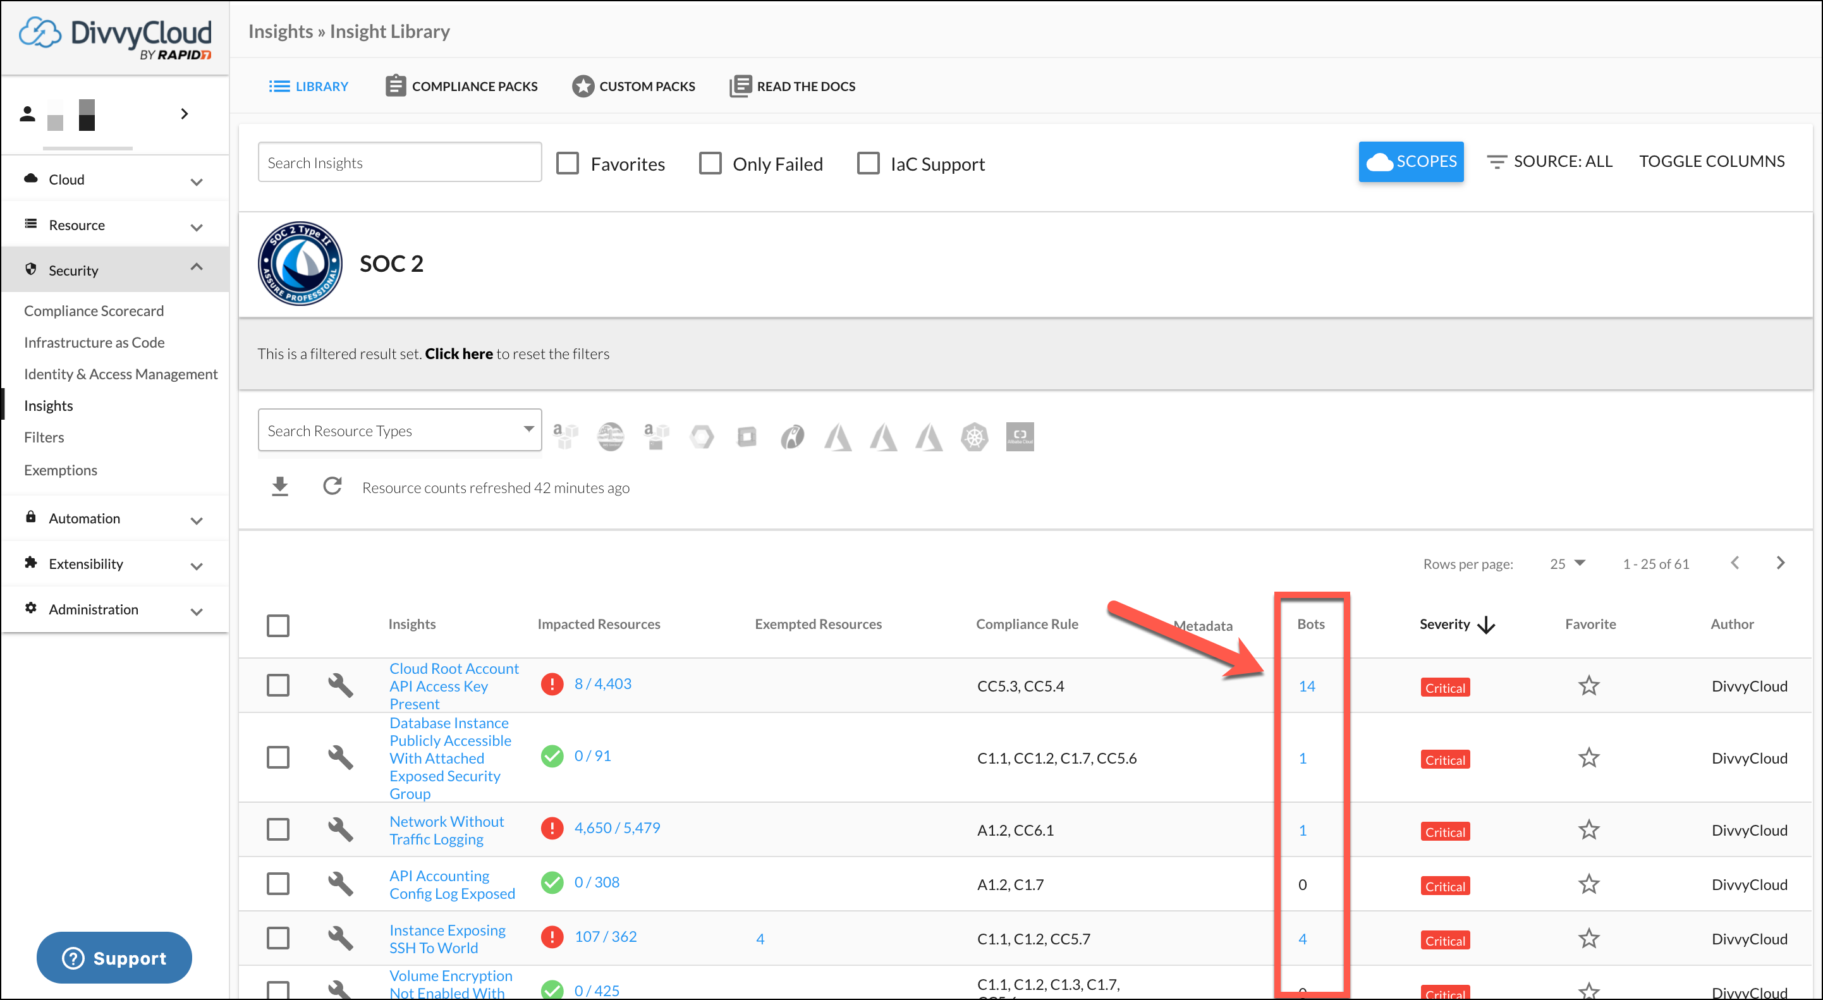This screenshot has width=1823, height=1000.
Task: Click wrench icon for Network Without Traffic Logging
Action: click(341, 829)
